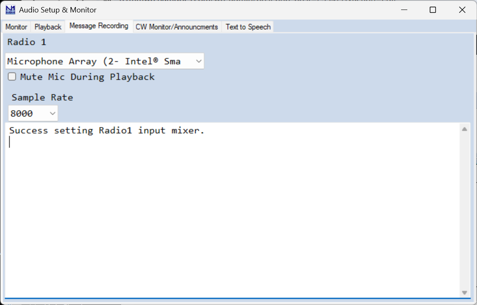The width and height of the screenshot is (477, 305).
Task: Switch to CW Monitor/Announcments tab
Action: click(x=177, y=27)
